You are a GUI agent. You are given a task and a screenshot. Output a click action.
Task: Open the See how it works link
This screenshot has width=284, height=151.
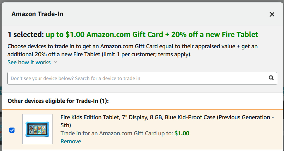[x=29, y=62]
